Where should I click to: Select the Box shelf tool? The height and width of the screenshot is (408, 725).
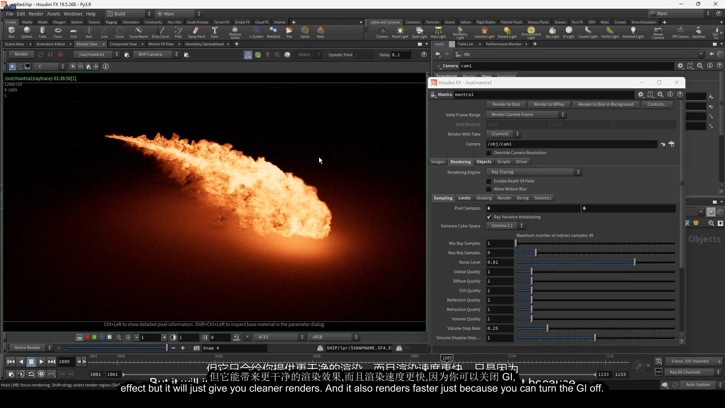point(11,32)
